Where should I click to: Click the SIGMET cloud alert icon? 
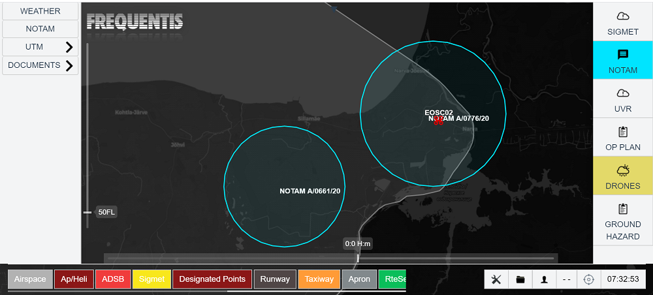[622, 16]
